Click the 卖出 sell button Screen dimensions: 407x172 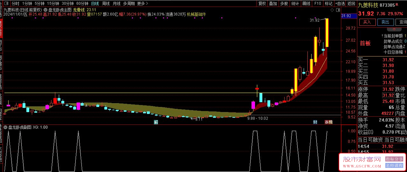(x=385, y=22)
